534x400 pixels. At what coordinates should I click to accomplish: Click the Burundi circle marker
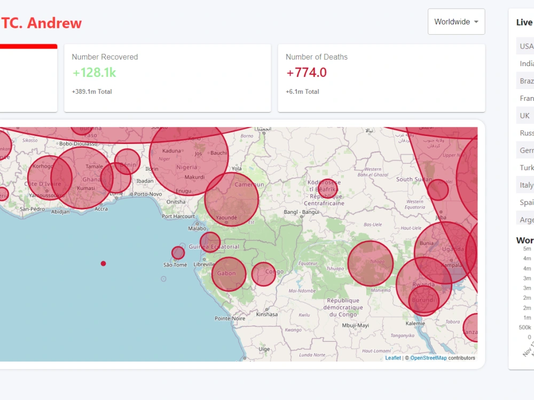pyautogui.click(x=424, y=301)
